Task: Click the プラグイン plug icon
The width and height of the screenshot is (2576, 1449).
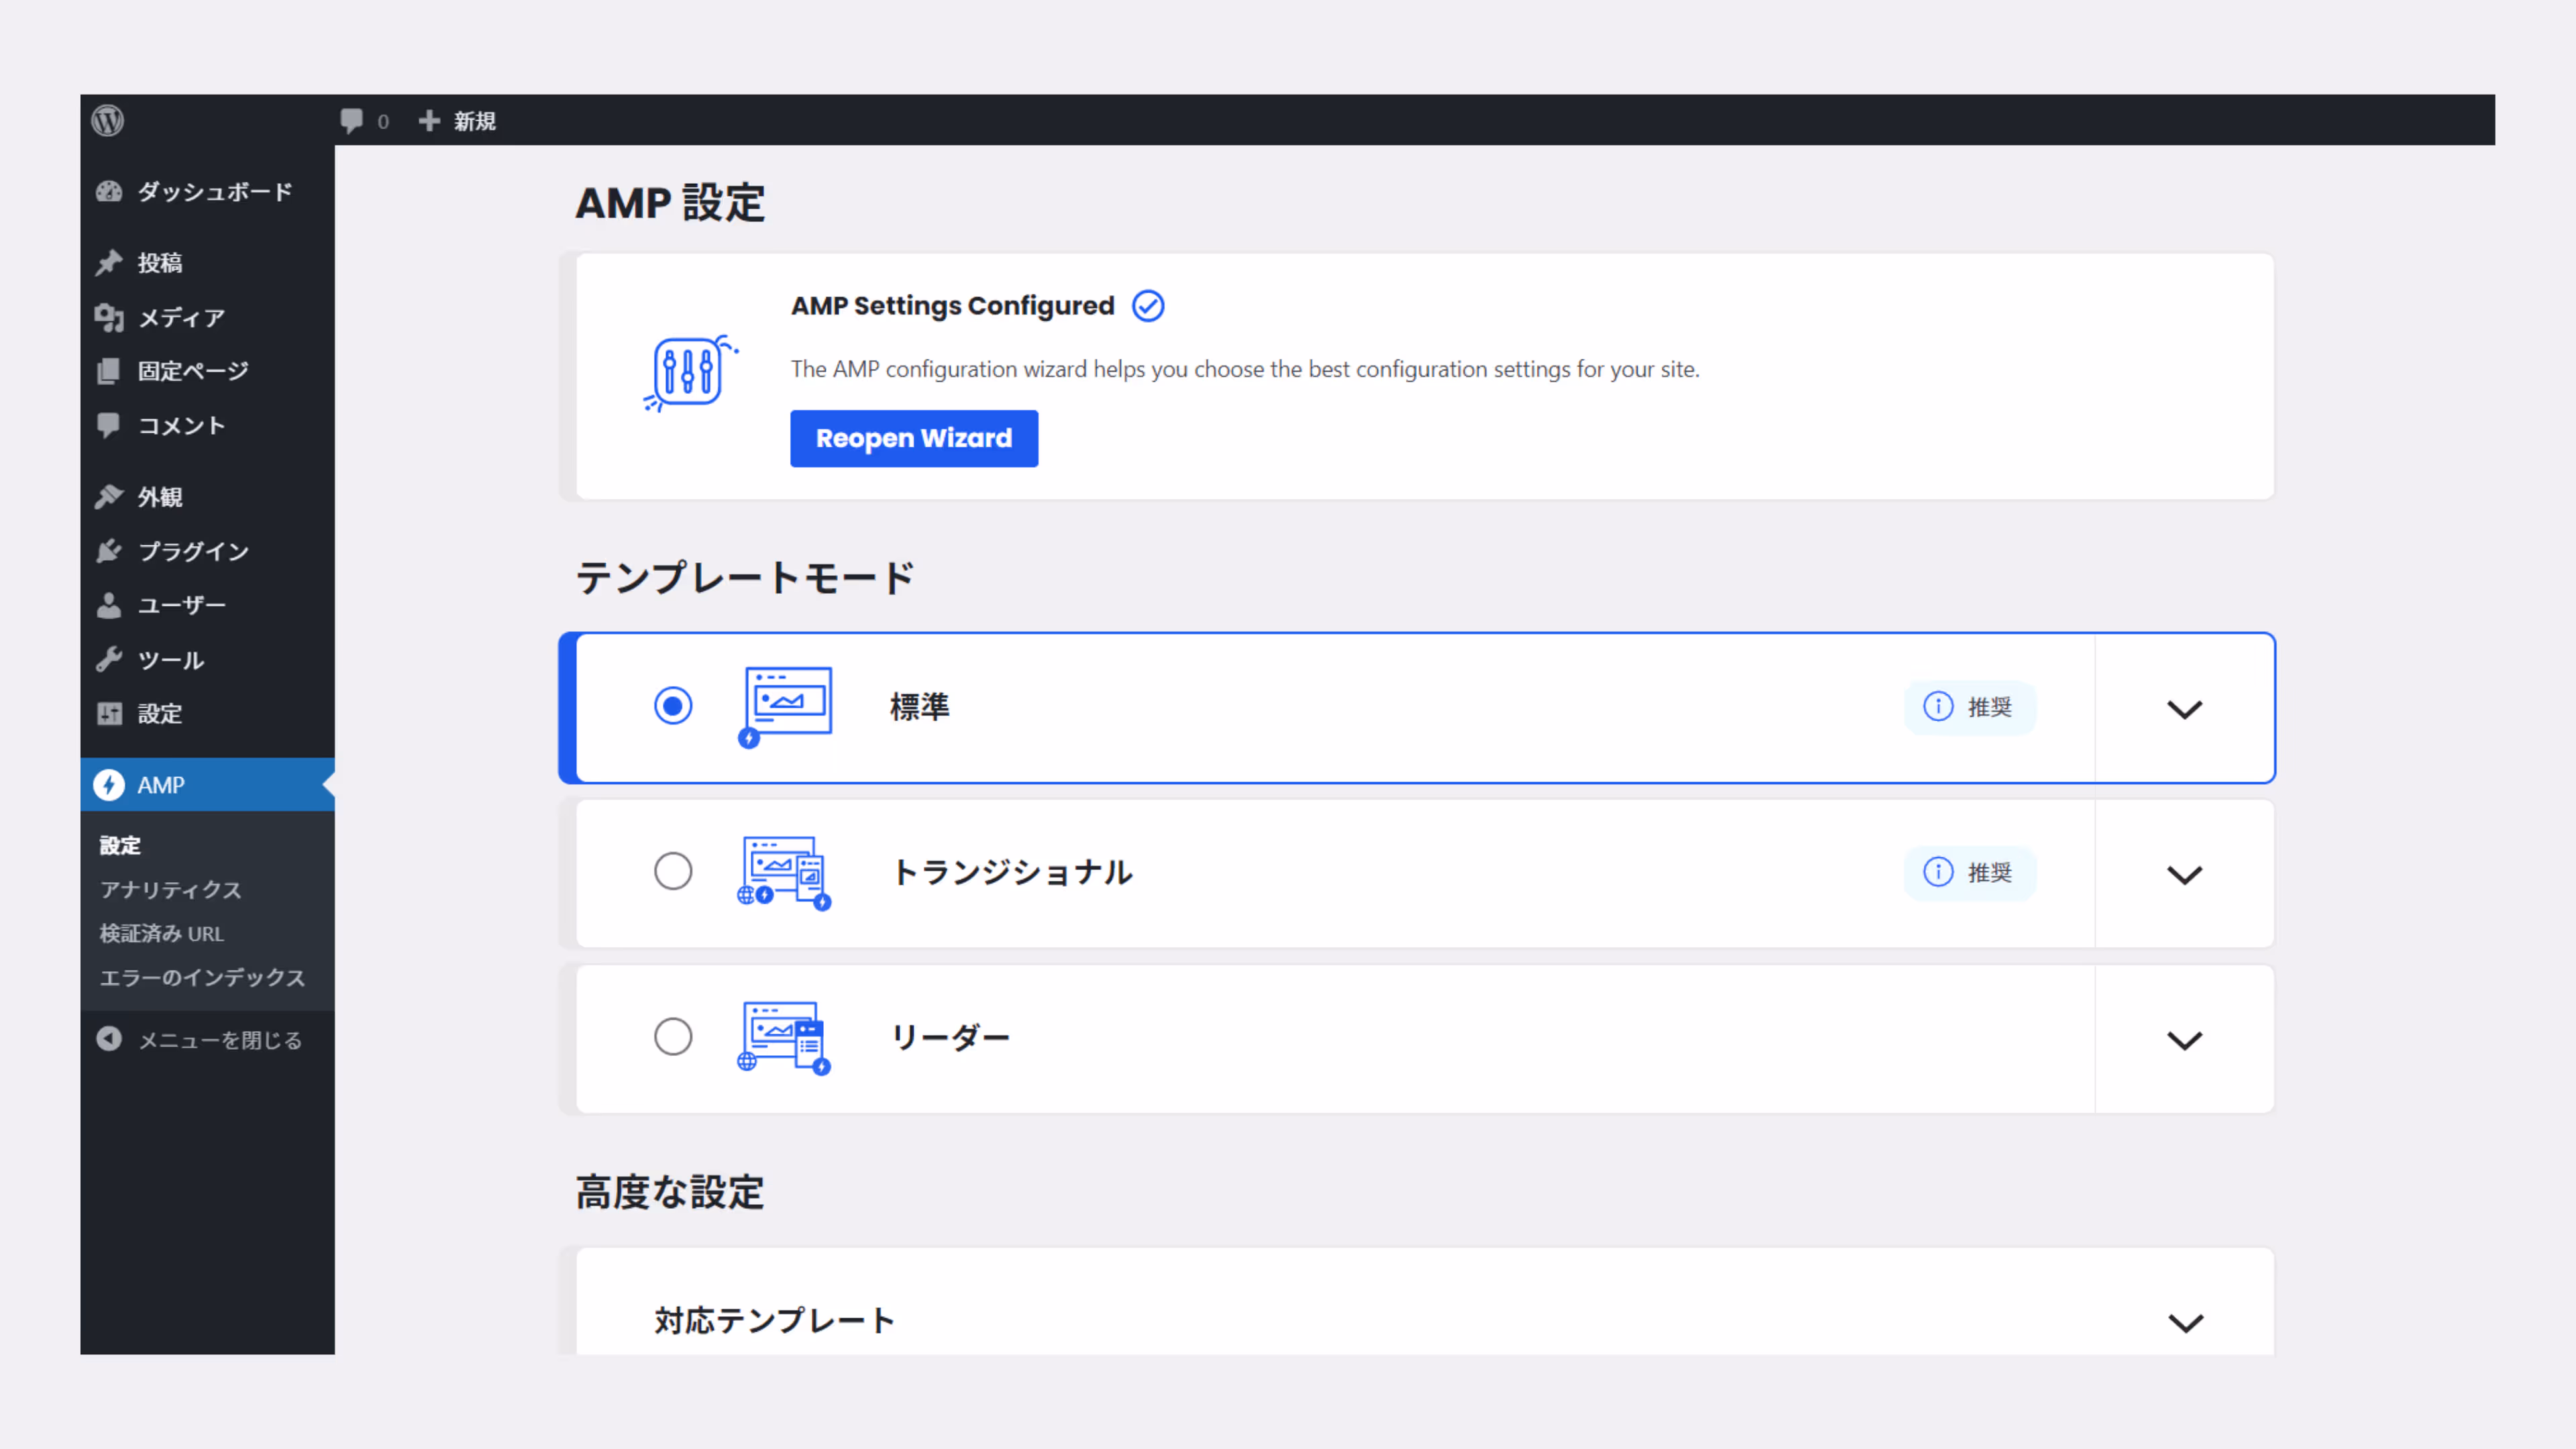Action: [x=109, y=551]
